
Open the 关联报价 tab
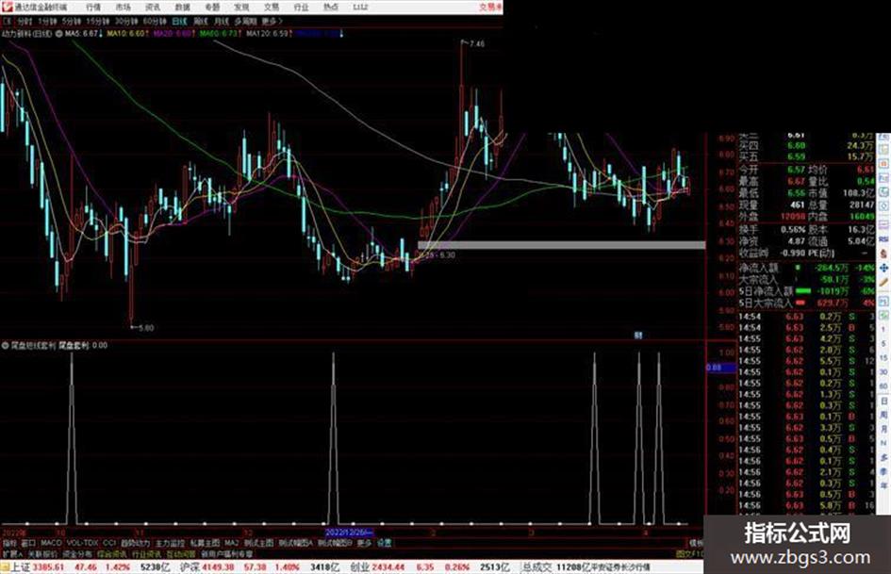(x=42, y=553)
